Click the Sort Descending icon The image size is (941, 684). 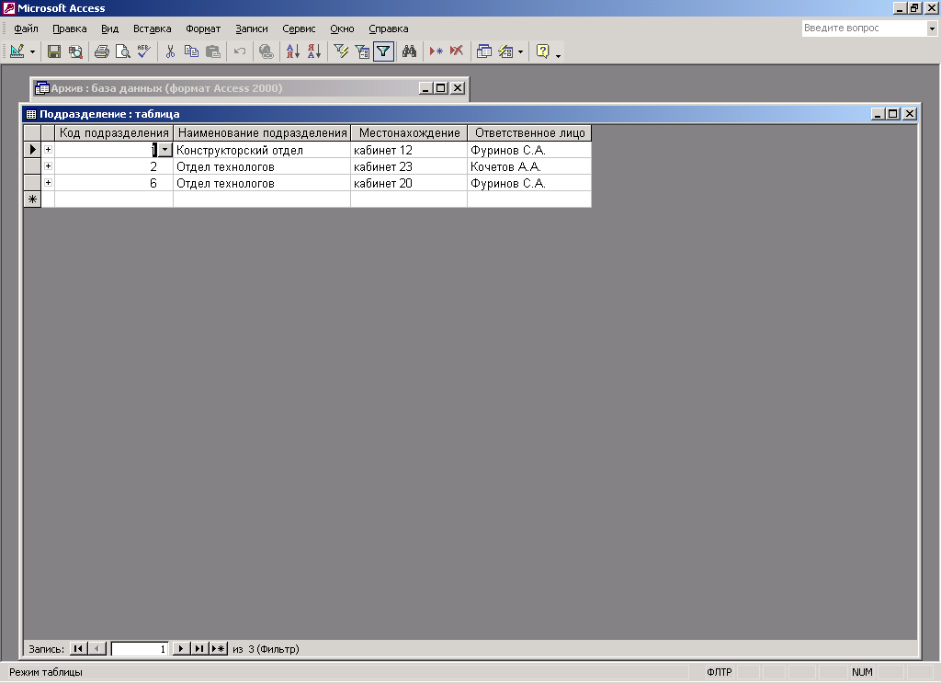[314, 51]
